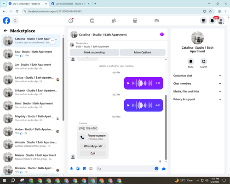The width and height of the screenshot is (230, 184).
Task: Click More Options button
Action: pos(143,52)
